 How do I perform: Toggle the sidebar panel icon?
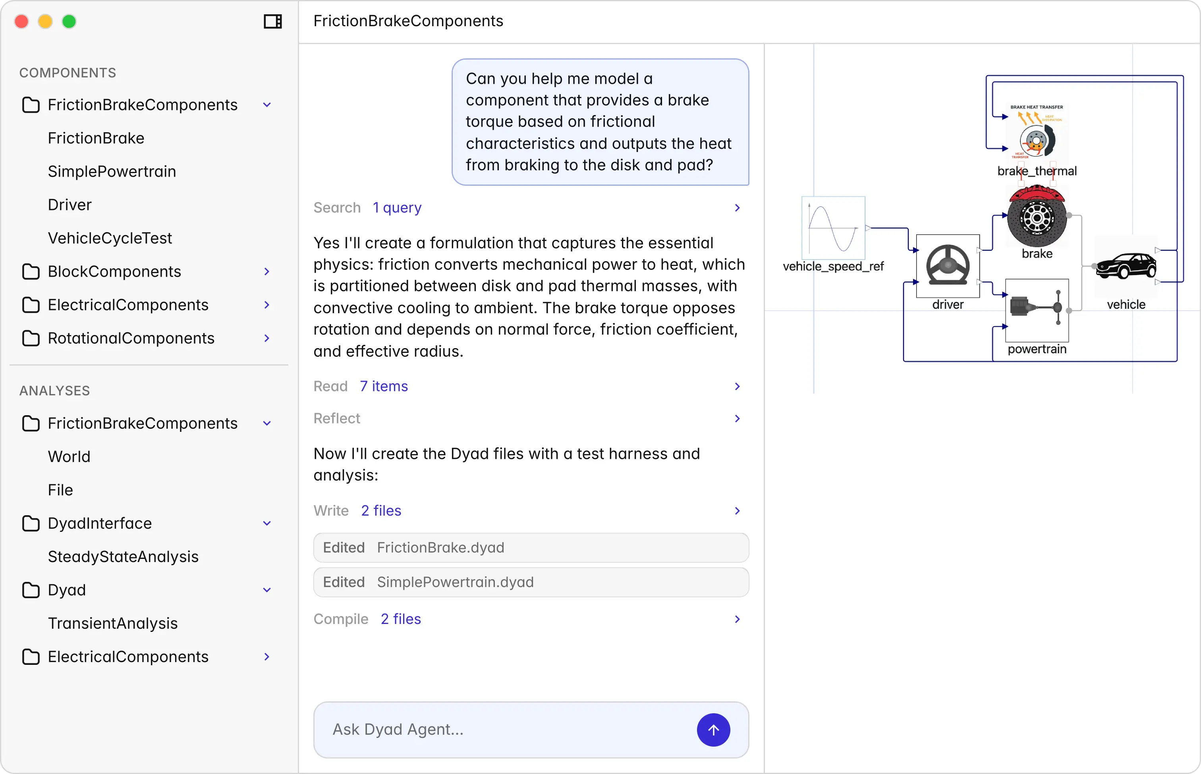(272, 21)
